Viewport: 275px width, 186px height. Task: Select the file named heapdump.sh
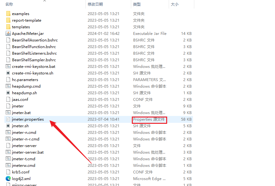pyautogui.click(x=24, y=93)
